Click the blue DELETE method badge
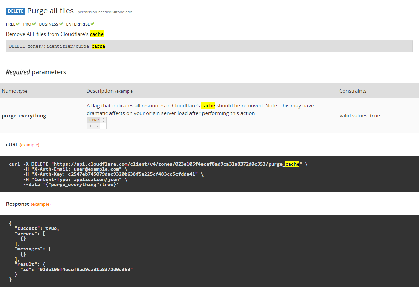Screen dimensions: 419x287 click(x=15, y=11)
